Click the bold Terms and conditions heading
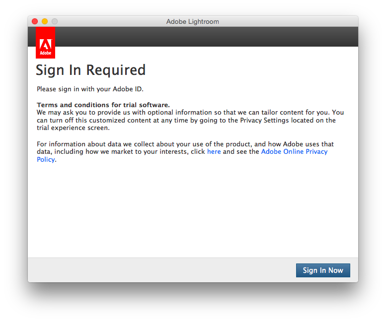The image size is (386, 322). 103,105
